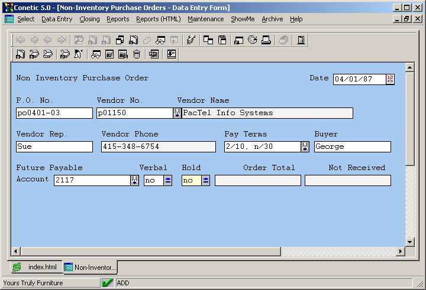
Task: Click into the P.O. No. field
Action: click(x=54, y=113)
